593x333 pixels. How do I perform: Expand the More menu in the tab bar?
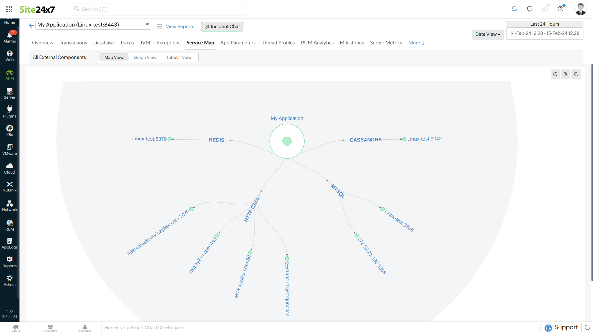(x=416, y=43)
